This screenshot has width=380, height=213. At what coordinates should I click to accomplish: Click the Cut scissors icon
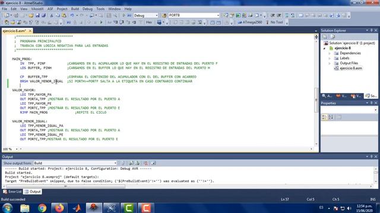(x=52, y=15)
